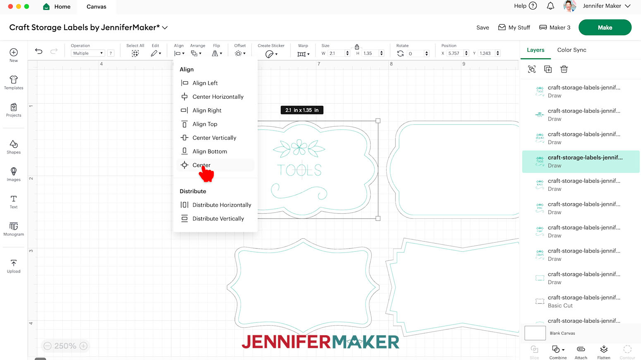The image size is (641, 360).
Task: Open the Edit dropdown
Action: (x=156, y=53)
